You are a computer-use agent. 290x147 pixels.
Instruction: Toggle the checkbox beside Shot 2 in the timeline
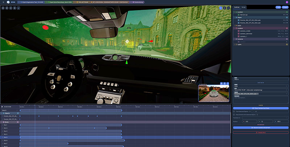pos(3,128)
